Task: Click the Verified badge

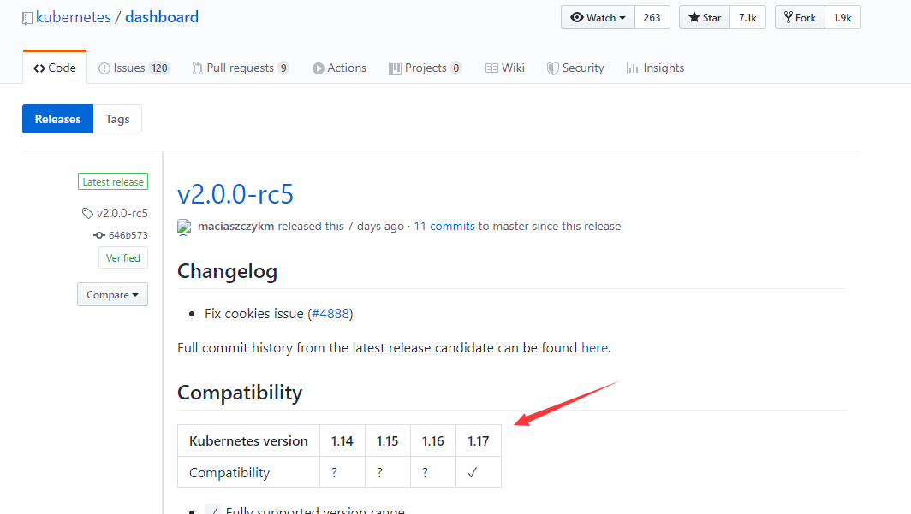Action: pyautogui.click(x=123, y=258)
